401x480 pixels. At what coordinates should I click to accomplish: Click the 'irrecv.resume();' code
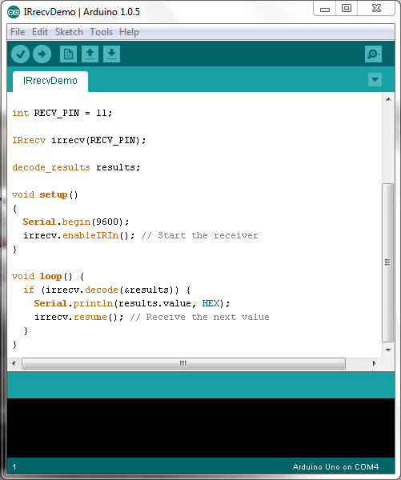(79, 317)
